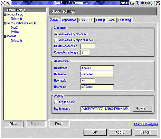The image size is (161, 139).
Task: Click the Logging group label
Action: pos(59,96)
